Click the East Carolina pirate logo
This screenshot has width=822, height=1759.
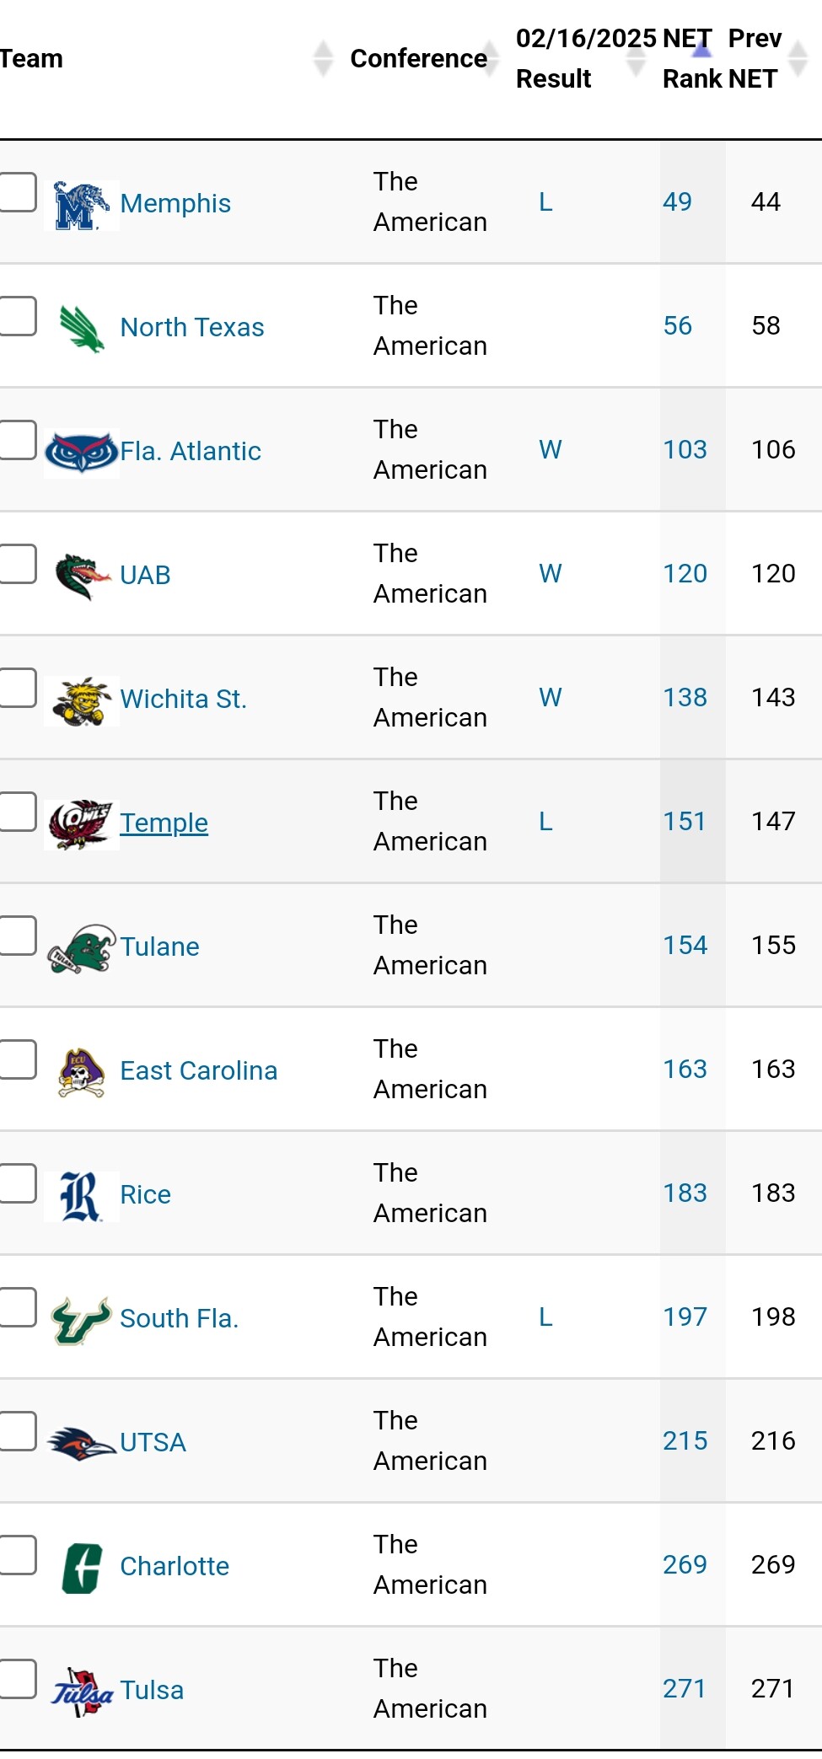tap(81, 1072)
